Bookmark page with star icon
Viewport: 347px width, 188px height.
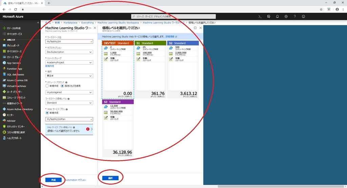point(321,9)
